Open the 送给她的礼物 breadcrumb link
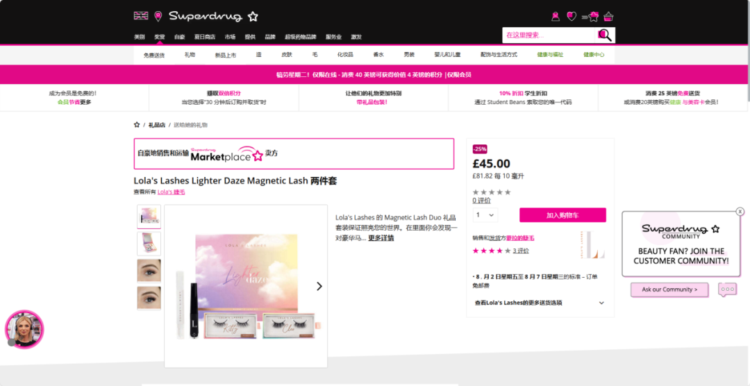The height and width of the screenshot is (386, 750). [x=190, y=125]
